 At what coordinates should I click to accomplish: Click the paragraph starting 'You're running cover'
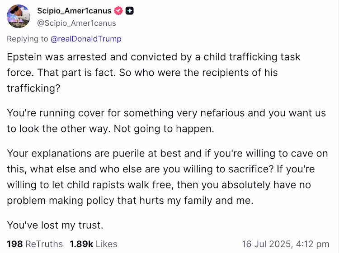[x=166, y=121]
